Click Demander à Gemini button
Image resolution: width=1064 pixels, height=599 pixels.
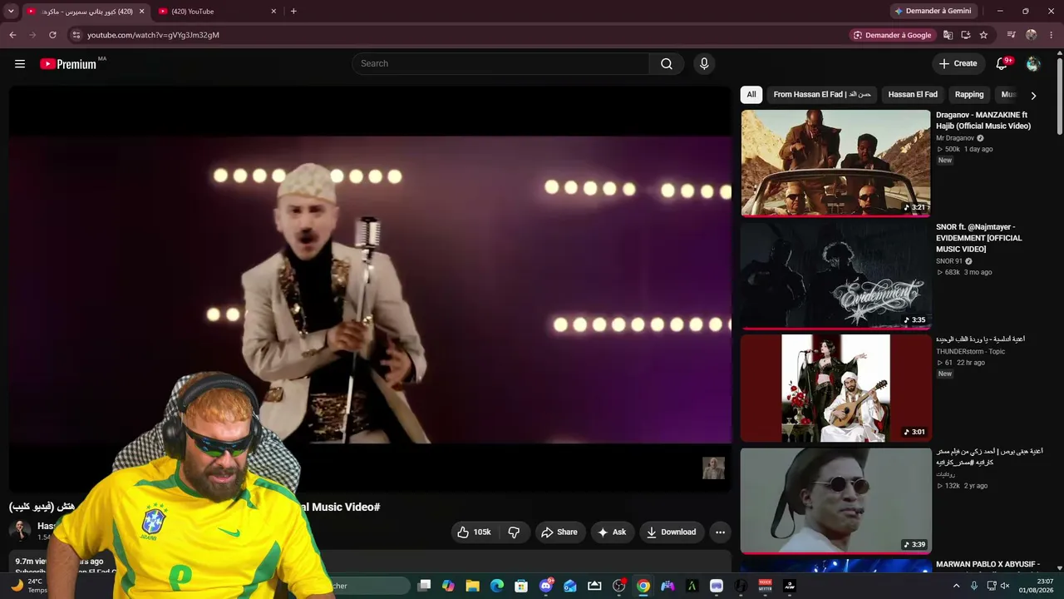point(933,12)
